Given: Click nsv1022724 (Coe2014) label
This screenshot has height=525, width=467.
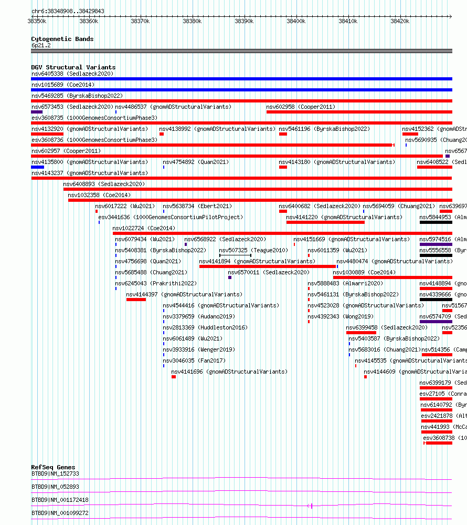Looking at the screenshot, I should point(144,229).
